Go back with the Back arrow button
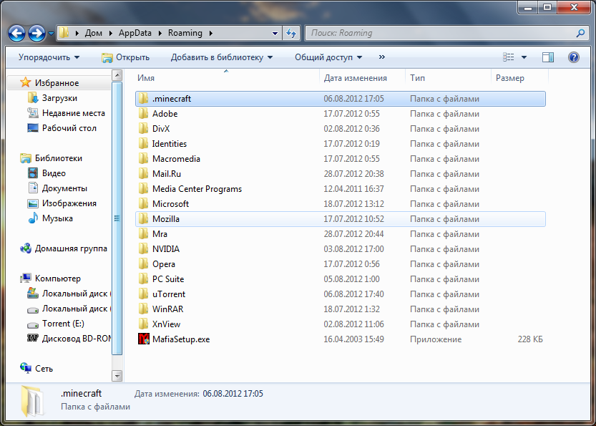The height and width of the screenshot is (426, 596). [16, 34]
